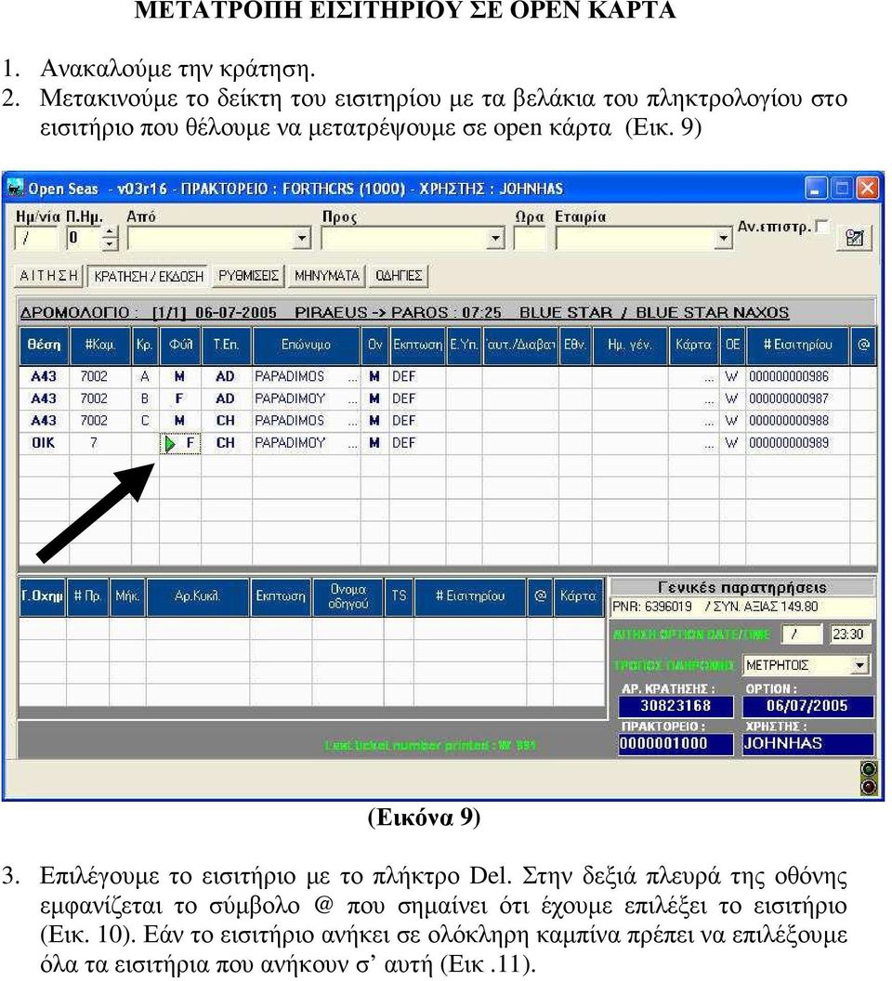Image resolution: width=892 pixels, height=981 pixels.
Task: Open the ΟΔΗΓΙΕΣ tab
Action: click(398, 276)
